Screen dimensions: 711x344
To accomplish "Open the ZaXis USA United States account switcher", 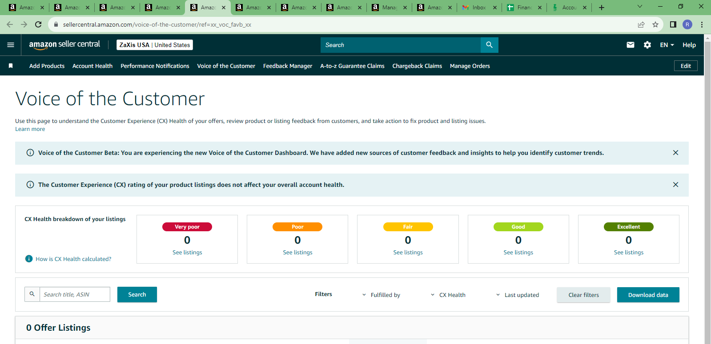I will coord(155,45).
